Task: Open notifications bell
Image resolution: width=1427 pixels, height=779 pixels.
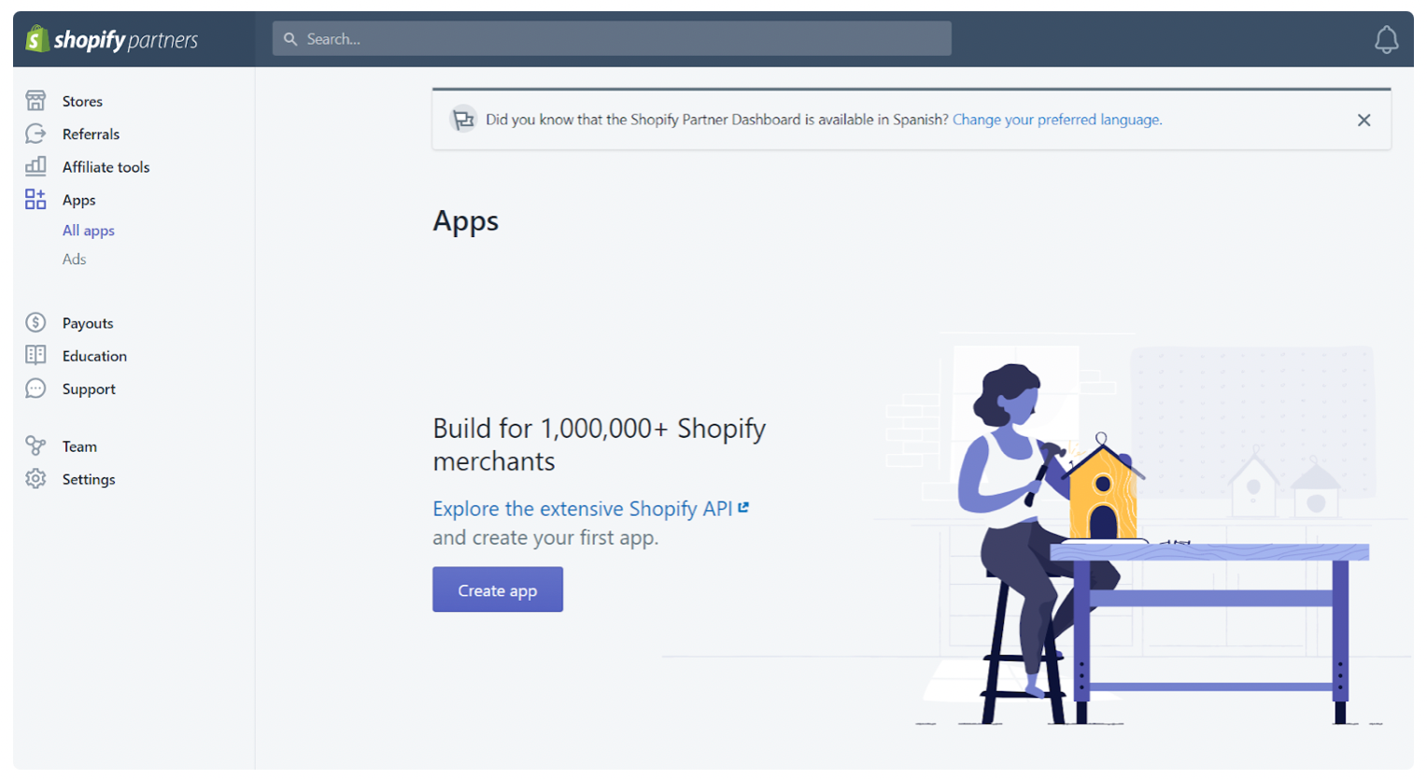Action: [1386, 39]
